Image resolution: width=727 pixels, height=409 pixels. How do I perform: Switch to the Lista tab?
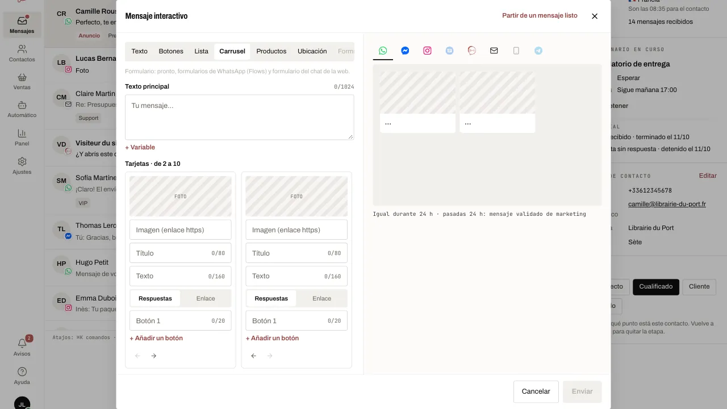[x=201, y=51]
